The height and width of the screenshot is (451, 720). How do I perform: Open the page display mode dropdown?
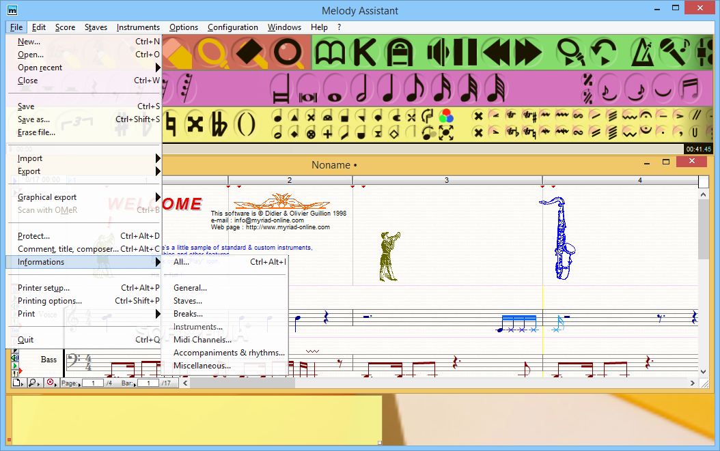point(18,383)
